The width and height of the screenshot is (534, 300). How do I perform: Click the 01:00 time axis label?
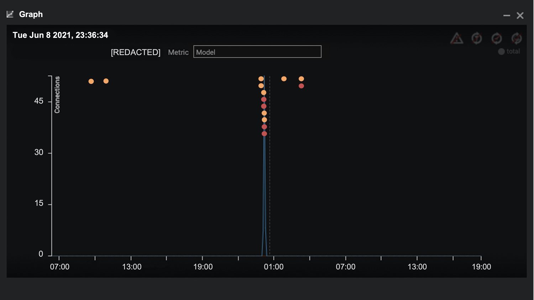pyautogui.click(x=274, y=267)
